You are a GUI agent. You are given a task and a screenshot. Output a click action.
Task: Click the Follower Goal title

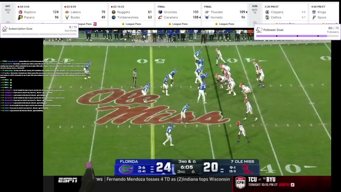pos(273,30)
